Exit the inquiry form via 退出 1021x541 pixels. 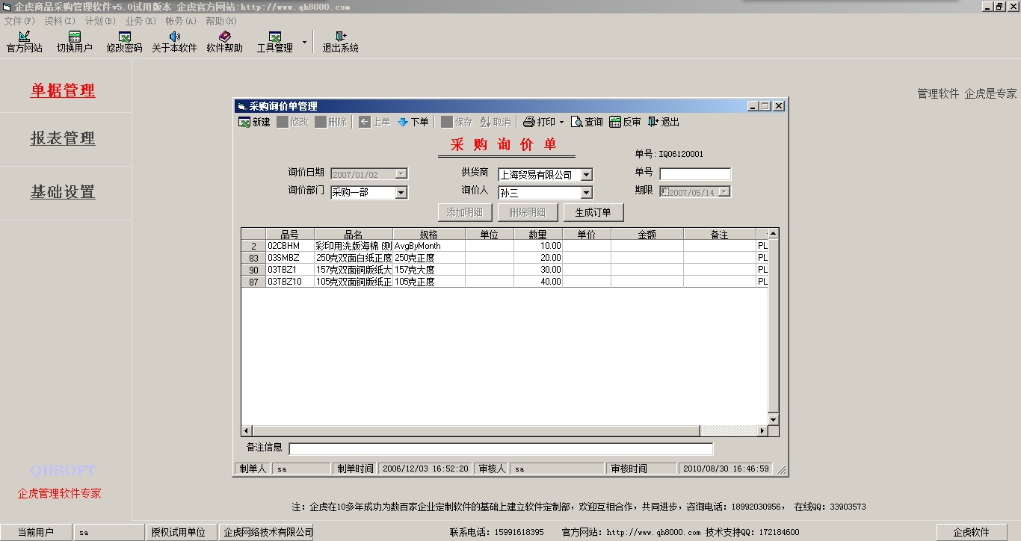pyautogui.click(x=653, y=122)
